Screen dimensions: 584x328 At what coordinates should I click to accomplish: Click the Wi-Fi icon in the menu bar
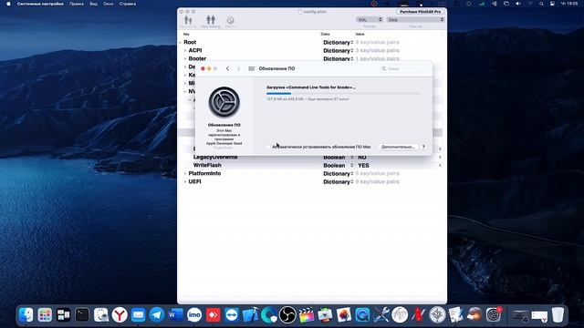(530, 4)
